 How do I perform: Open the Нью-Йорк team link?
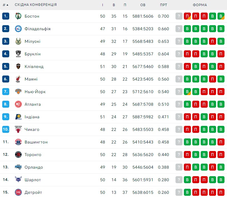pos(35,92)
